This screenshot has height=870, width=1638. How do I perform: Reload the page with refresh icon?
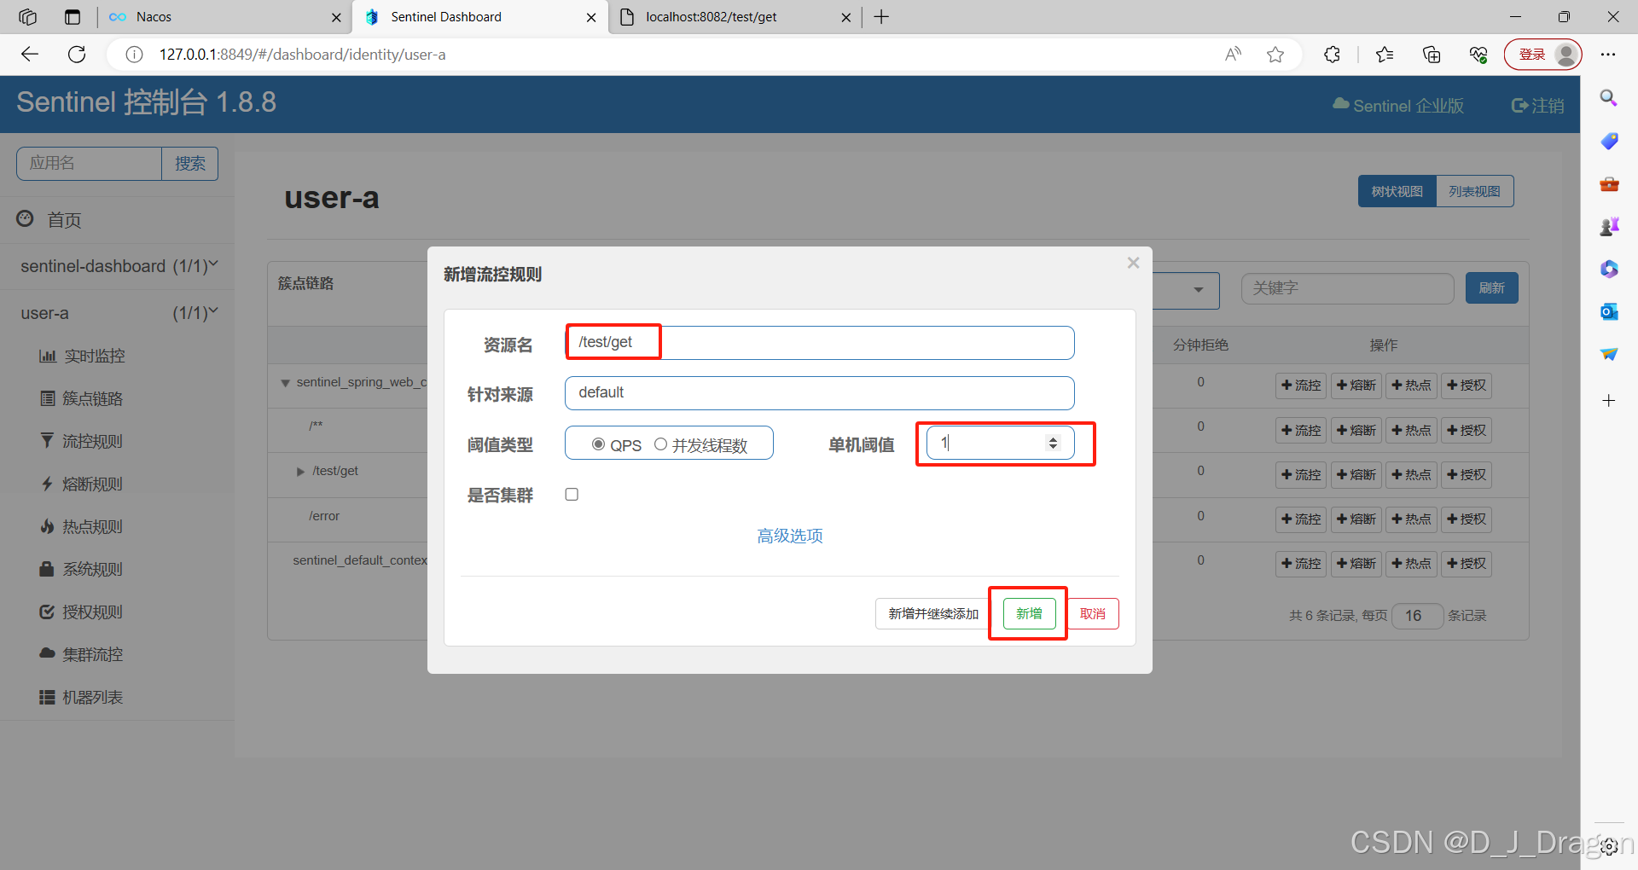[77, 55]
